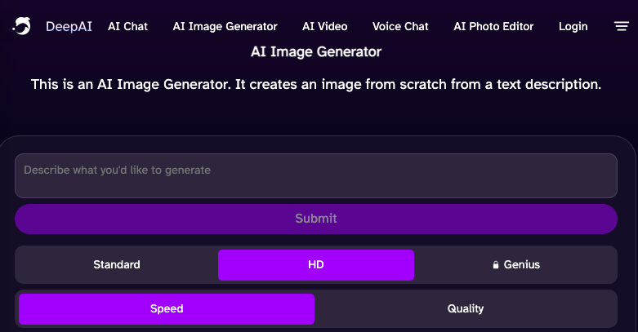Open Voice Chat from the navigation bar

(x=400, y=26)
